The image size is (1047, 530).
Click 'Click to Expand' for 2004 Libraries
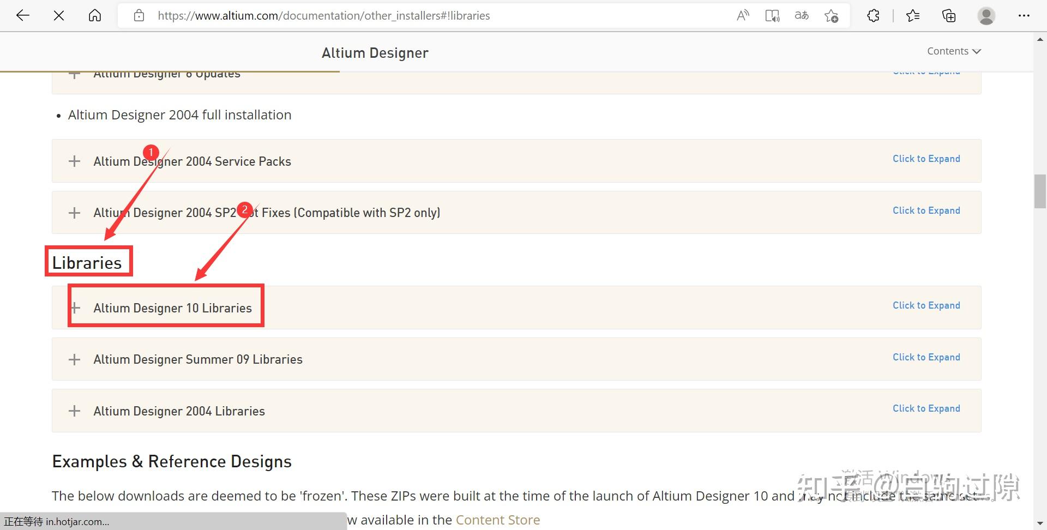click(x=926, y=408)
